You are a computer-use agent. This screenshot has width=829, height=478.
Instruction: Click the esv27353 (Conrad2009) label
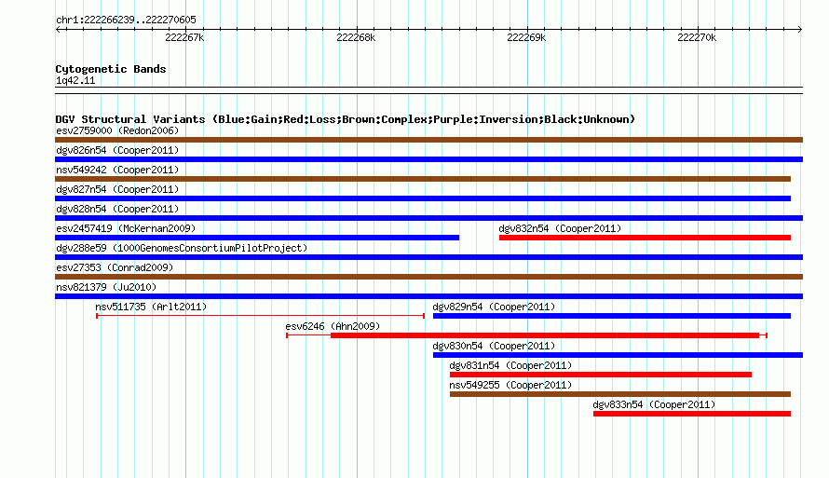[115, 267]
